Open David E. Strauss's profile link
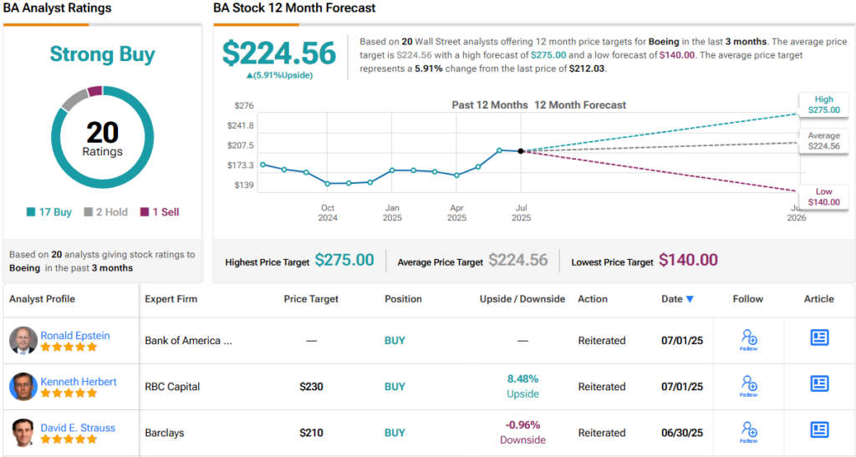This screenshot has height=457, width=856. coord(78,428)
